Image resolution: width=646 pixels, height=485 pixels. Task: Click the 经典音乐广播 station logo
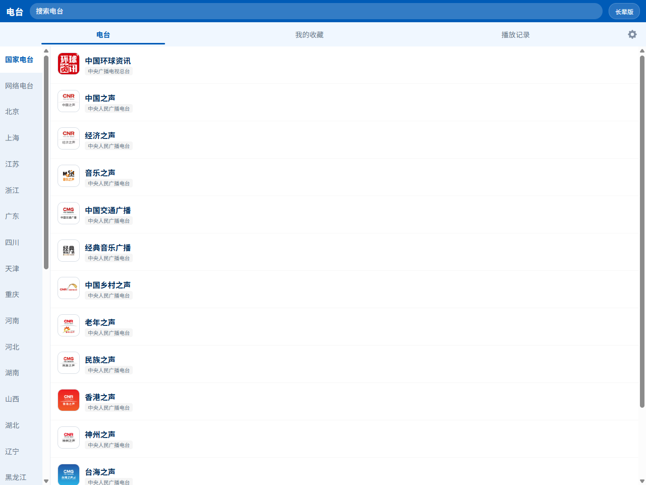pos(69,251)
